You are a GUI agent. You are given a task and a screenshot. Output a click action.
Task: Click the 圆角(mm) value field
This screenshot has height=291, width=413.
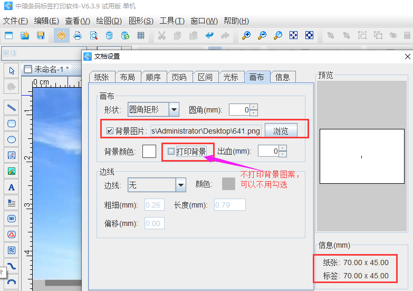click(x=239, y=110)
